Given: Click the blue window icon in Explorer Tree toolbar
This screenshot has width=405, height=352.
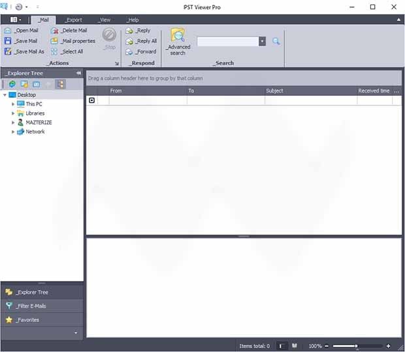Looking at the screenshot, I should coord(37,84).
